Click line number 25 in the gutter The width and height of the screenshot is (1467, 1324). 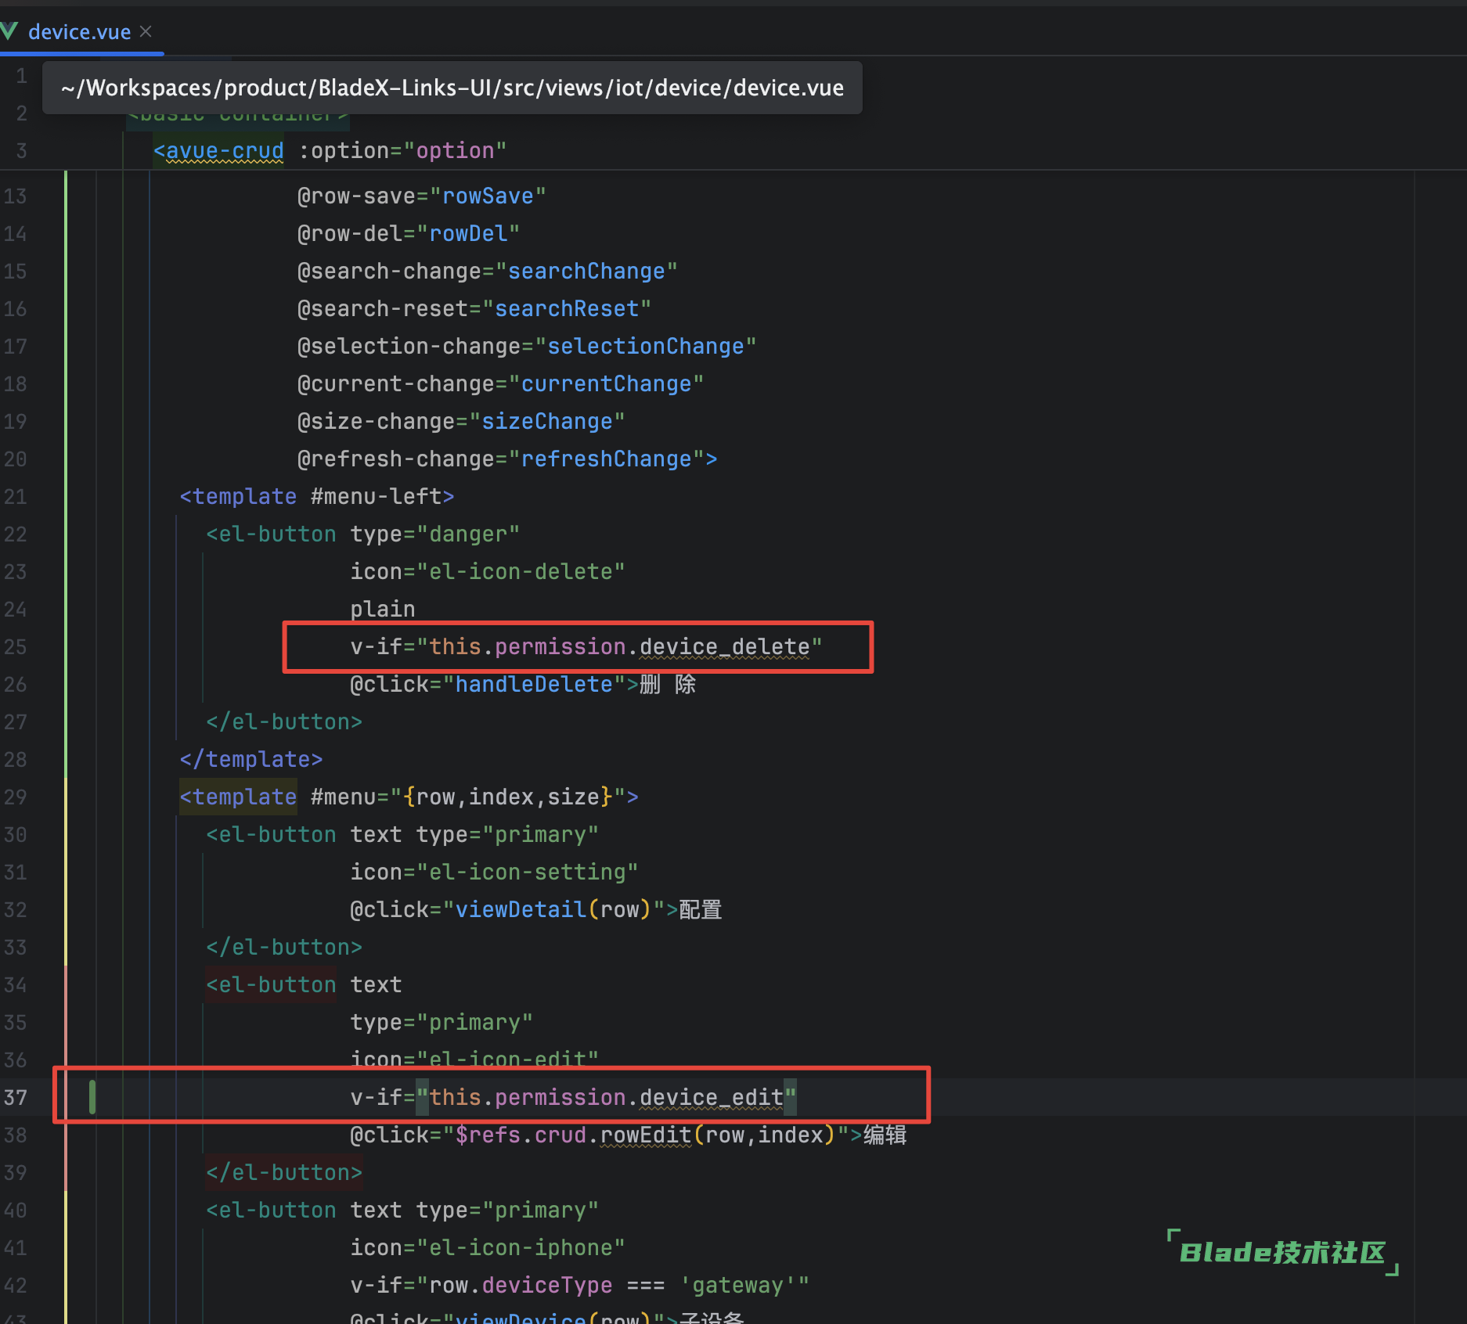click(x=16, y=647)
